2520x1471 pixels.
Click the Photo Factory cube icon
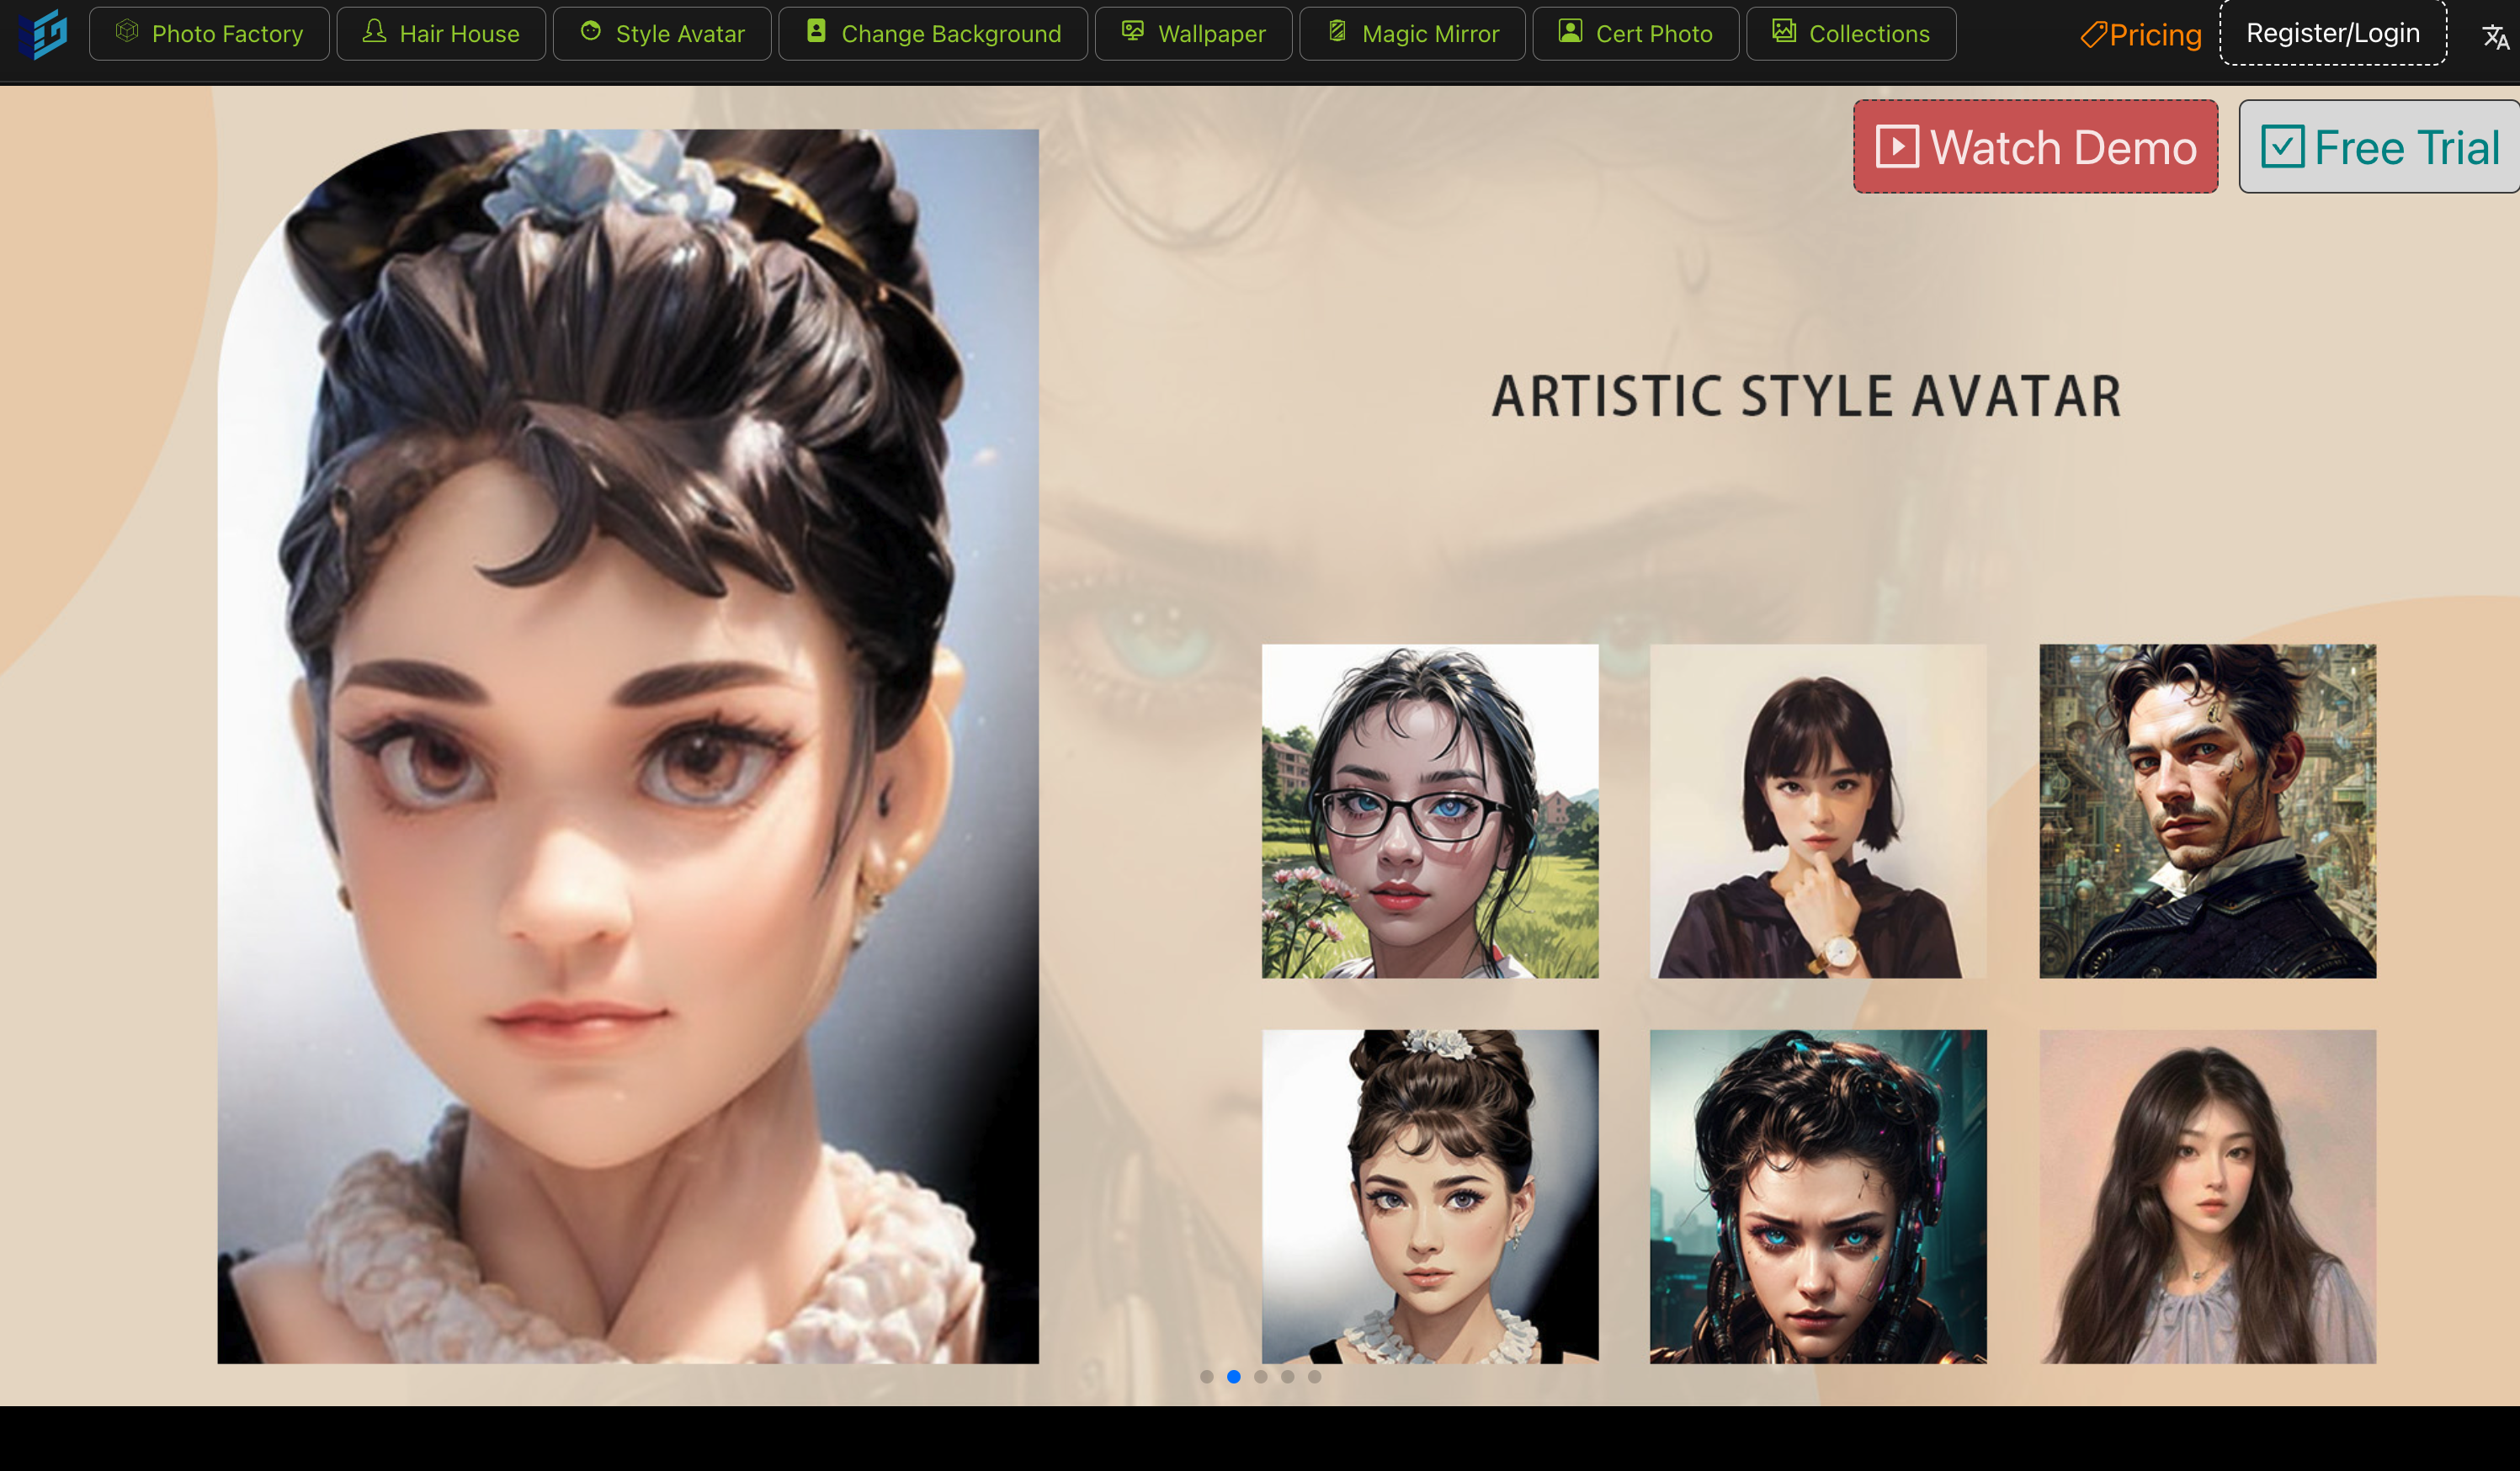click(127, 32)
